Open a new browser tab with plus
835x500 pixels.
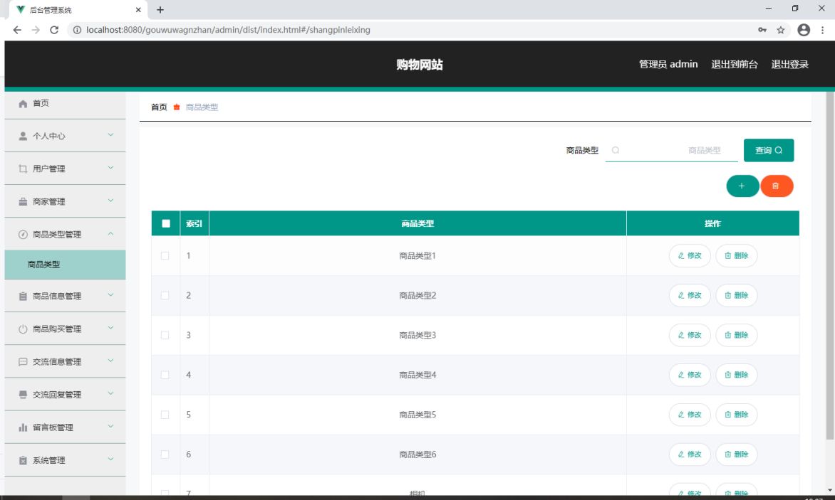tap(160, 9)
